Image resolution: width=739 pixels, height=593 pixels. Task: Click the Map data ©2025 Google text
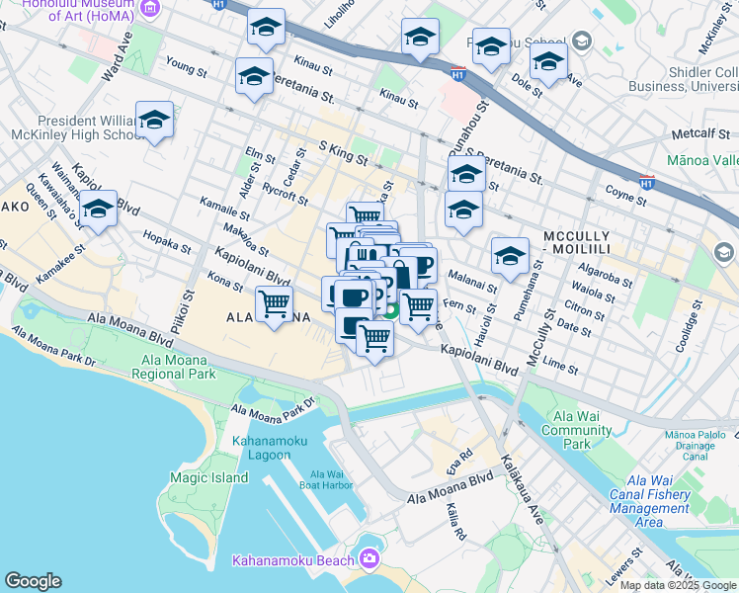(678, 585)
